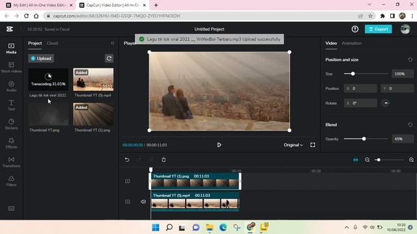
Task: Switch to the Video properties tab
Action: point(331,44)
